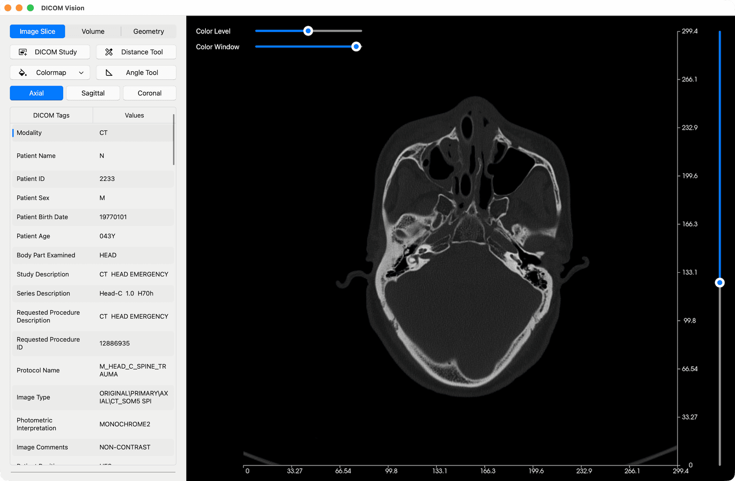Expand the Colormap dropdown chevron
The image size is (735, 481).
point(81,72)
